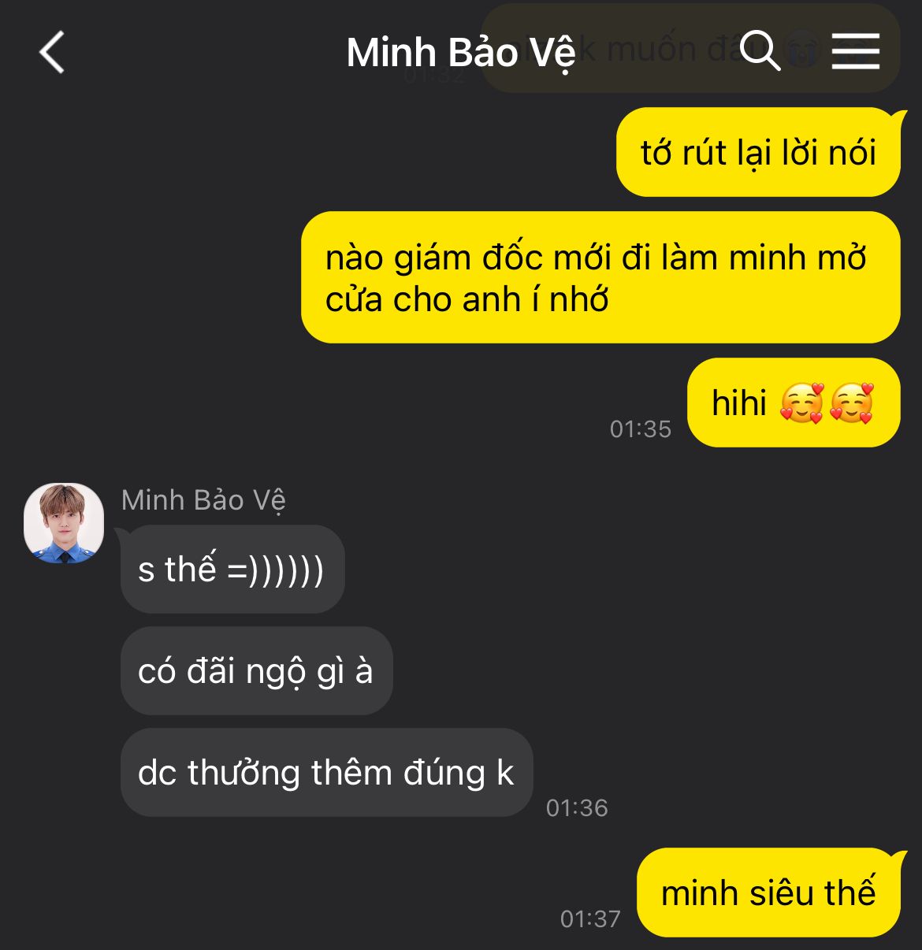
Task: Tap the 's thế =))))))' message bubble
Action: point(232,569)
